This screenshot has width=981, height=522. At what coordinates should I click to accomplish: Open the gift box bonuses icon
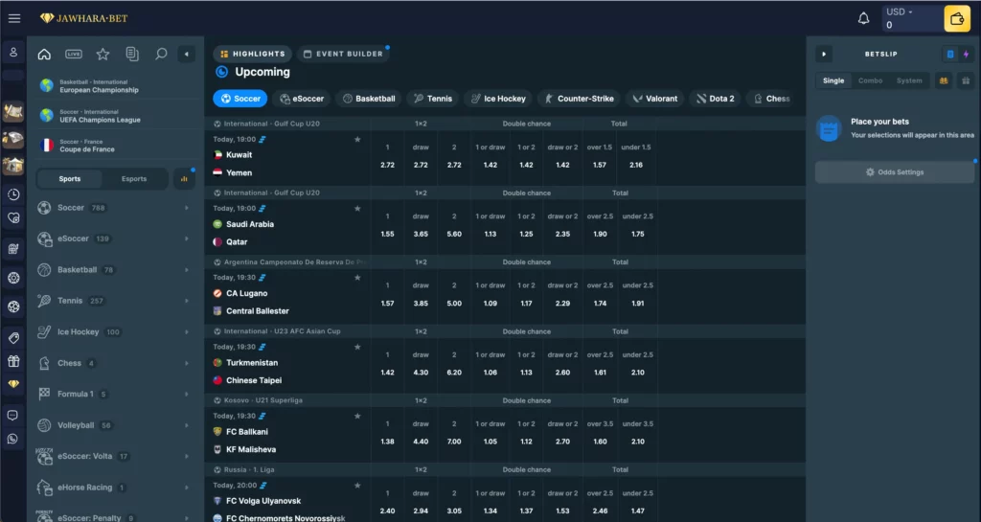13,361
